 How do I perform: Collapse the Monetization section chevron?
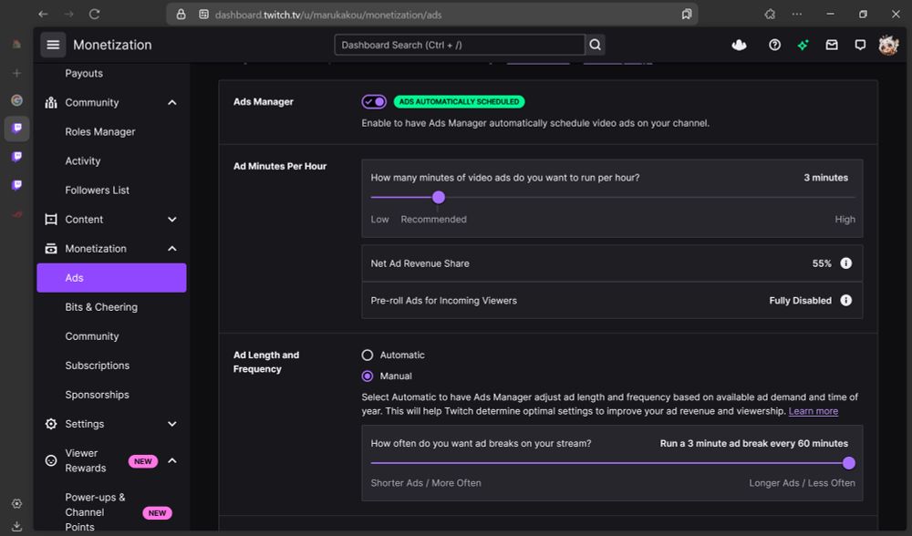172,249
